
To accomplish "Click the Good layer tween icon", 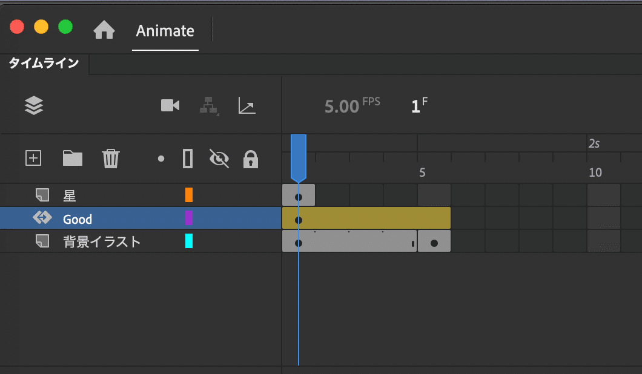I will [42, 218].
